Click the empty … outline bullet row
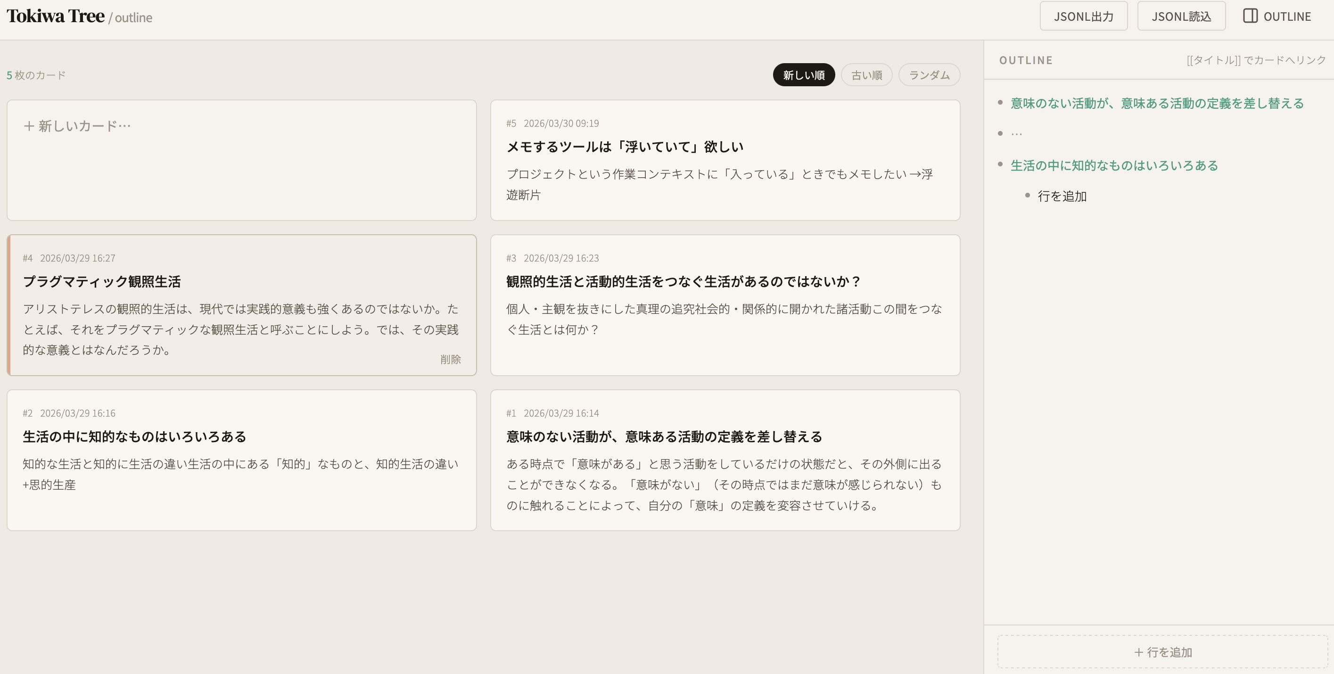Viewport: 1334px width, 674px height. coord(1016,132)
